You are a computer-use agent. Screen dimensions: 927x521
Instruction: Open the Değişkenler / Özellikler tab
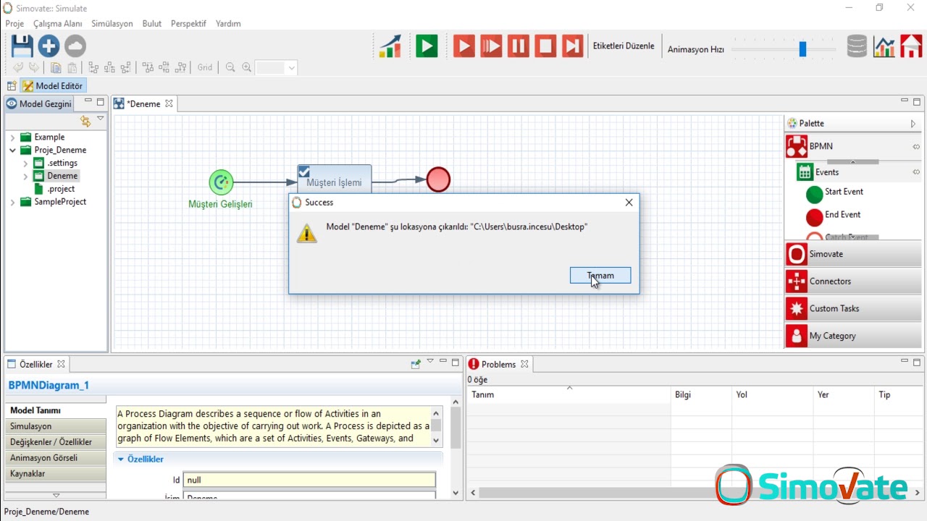pos(55,442)
